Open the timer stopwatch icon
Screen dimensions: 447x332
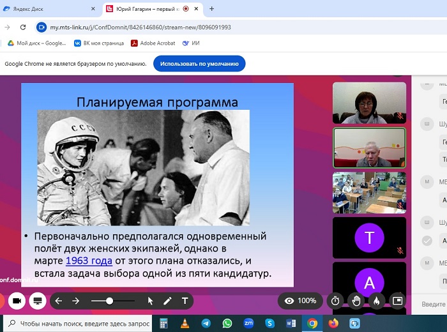point(335,301)
